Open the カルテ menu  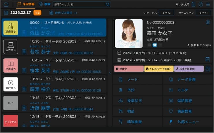188,90
